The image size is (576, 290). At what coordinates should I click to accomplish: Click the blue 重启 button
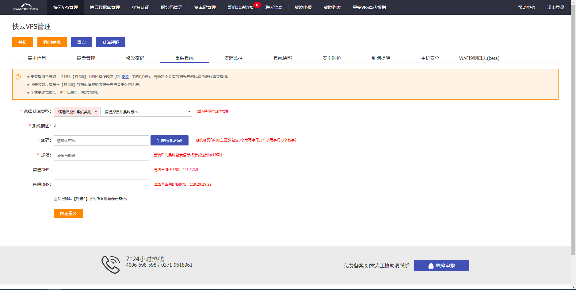coord(82,42)
